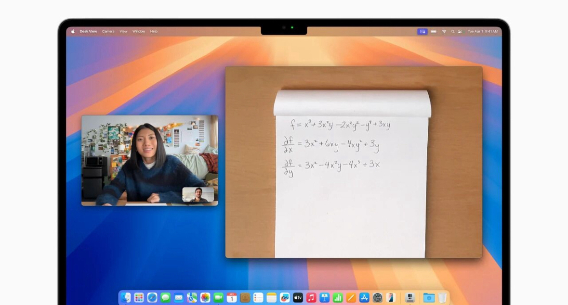Launch Safari from the dock
Viewport: 568px width, 305px height.
click(152, 298)
